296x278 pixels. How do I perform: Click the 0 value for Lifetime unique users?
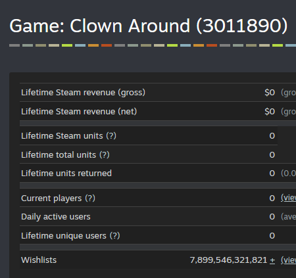(272, 236)
